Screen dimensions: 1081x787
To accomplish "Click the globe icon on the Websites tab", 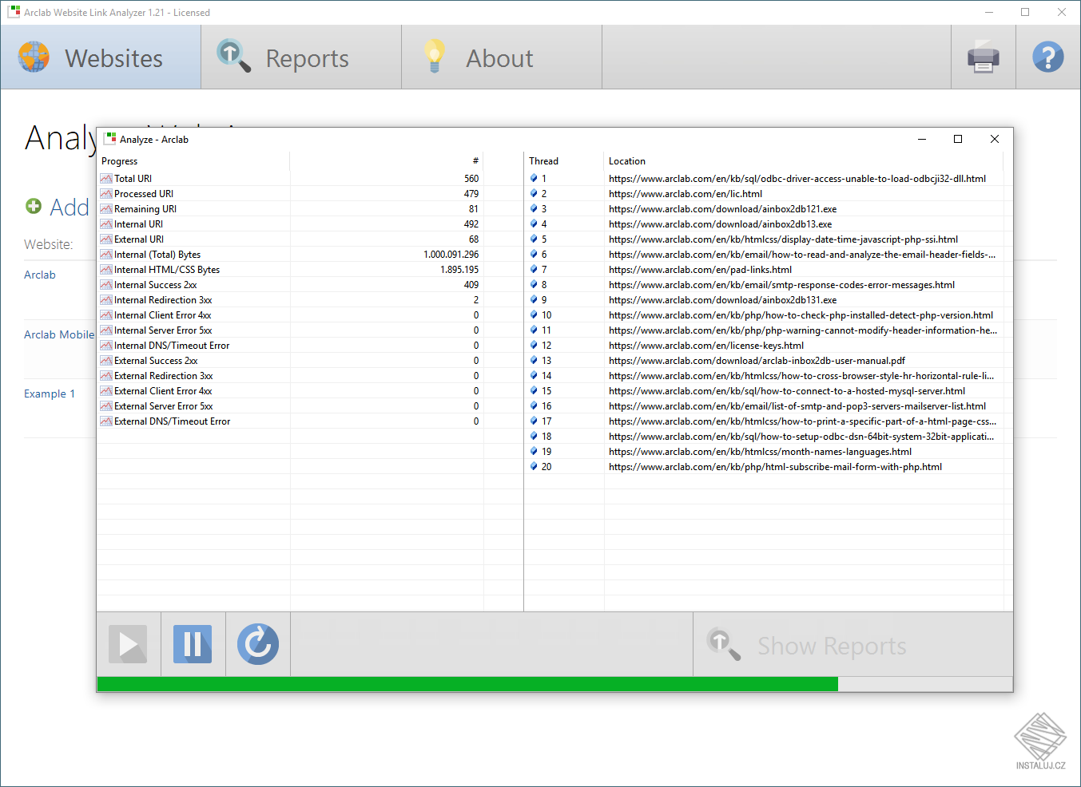I will (32, 57).
